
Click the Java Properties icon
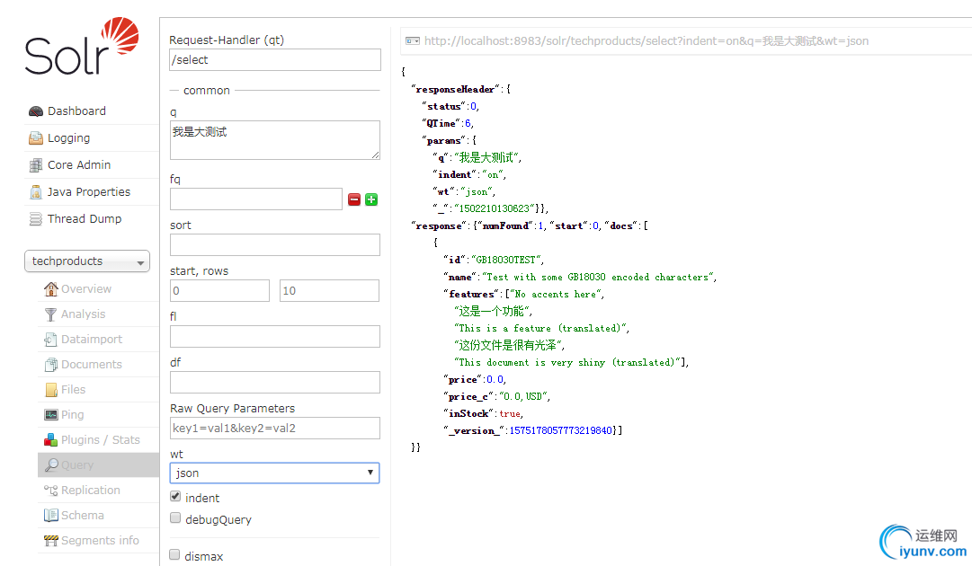[36, 192]
